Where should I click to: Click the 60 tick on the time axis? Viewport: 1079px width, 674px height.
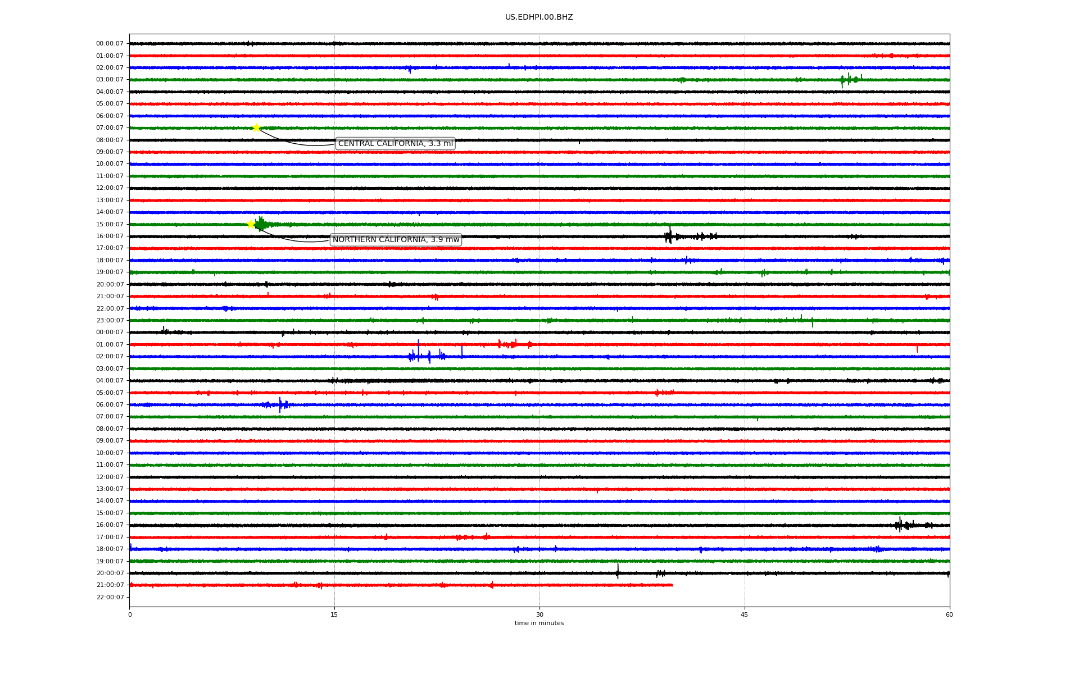click(949, 614)
